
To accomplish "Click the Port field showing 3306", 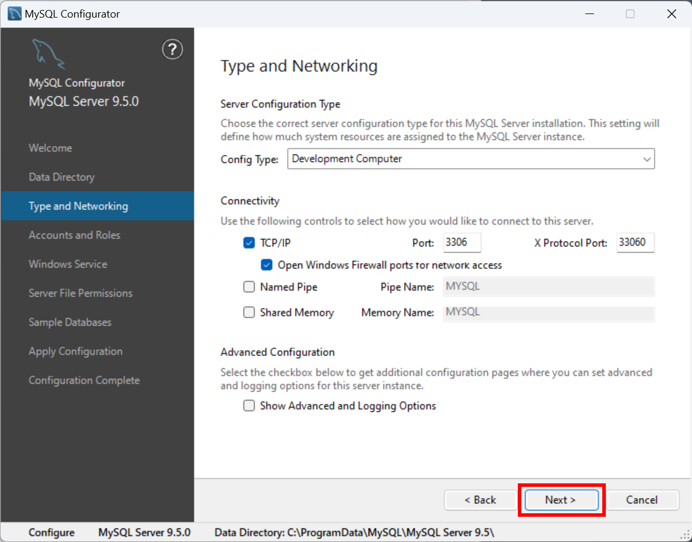I will click(462, 243).
